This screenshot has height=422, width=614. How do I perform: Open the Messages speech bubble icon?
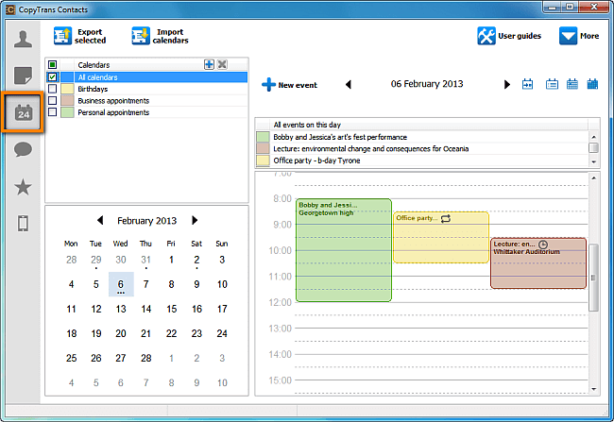[x=23, y=149]
